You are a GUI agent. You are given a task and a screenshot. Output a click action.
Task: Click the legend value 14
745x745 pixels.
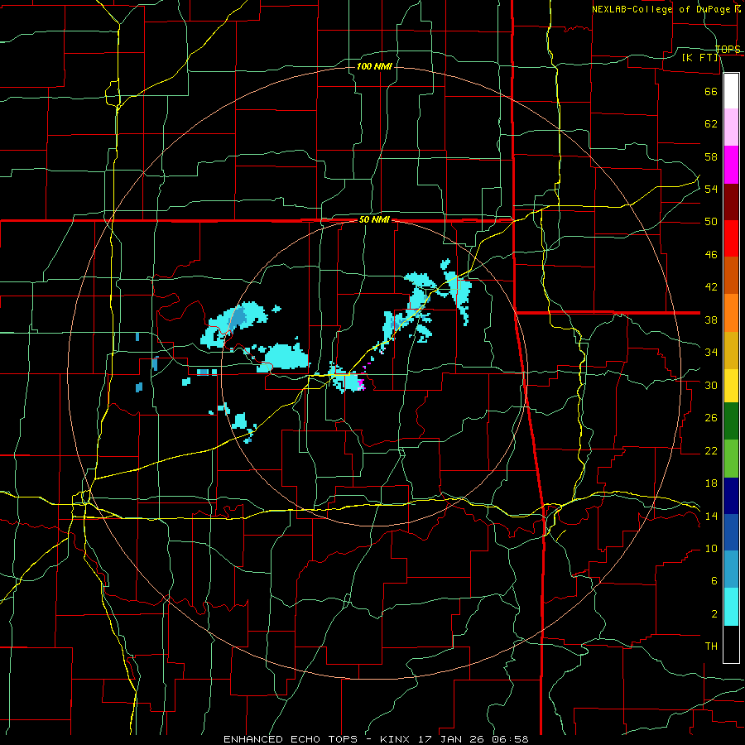click(x=711, y=516)
